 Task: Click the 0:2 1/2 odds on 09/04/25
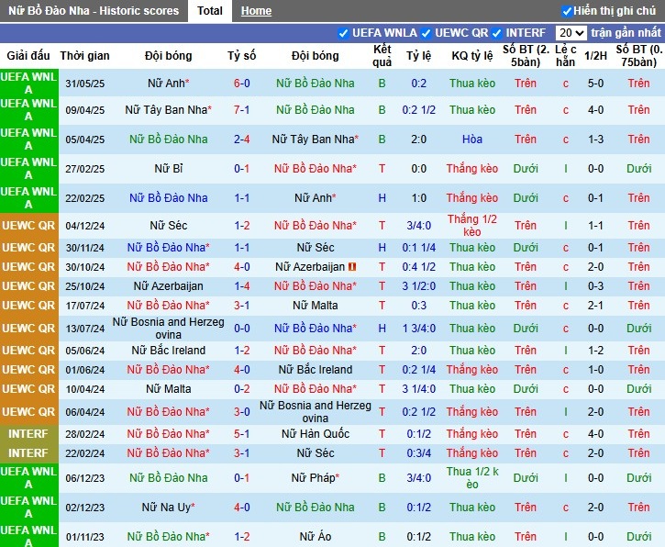coord(418,110)
